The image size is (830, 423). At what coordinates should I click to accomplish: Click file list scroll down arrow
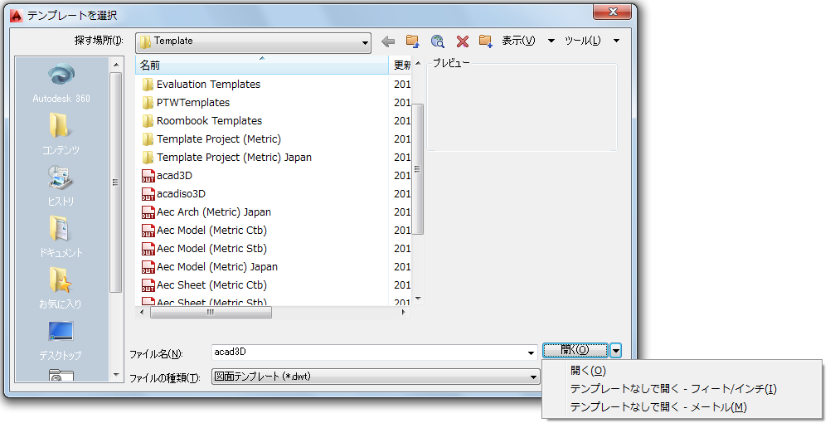tap(418, 299)
